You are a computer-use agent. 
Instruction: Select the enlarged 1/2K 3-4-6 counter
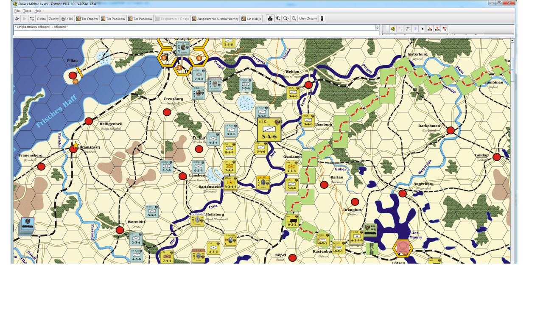click(x=269, y=130)
